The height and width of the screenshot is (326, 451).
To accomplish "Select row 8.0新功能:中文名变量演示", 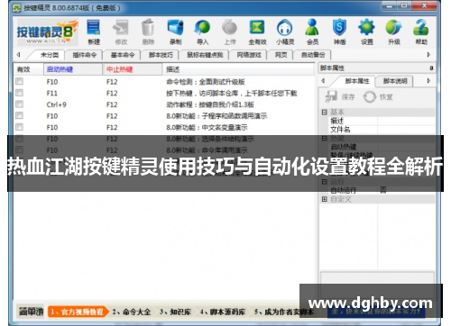I will coord(164,127).
